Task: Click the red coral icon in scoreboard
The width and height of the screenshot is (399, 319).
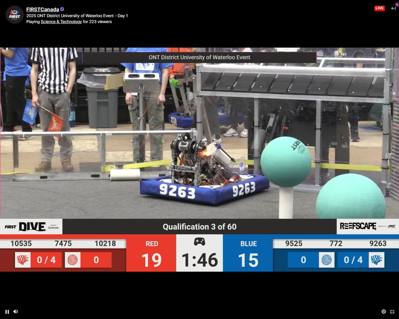Action: tap(23, 260)
